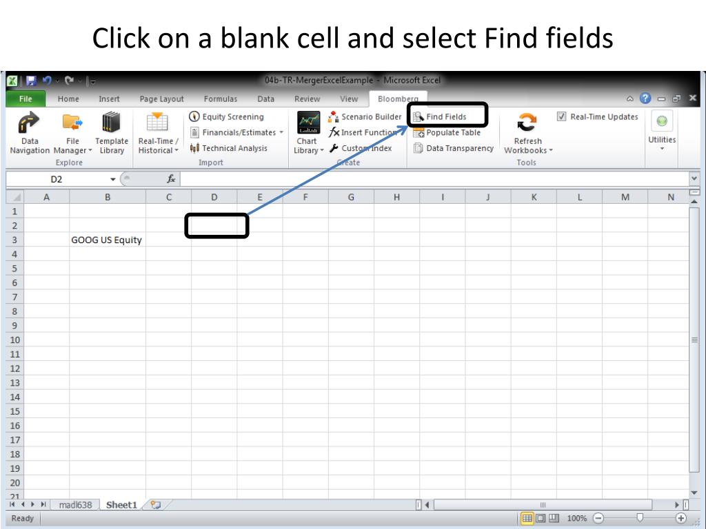Select the Sheet1 tab
This screenshot has height=529, width=706.
[x=121, y=505]
